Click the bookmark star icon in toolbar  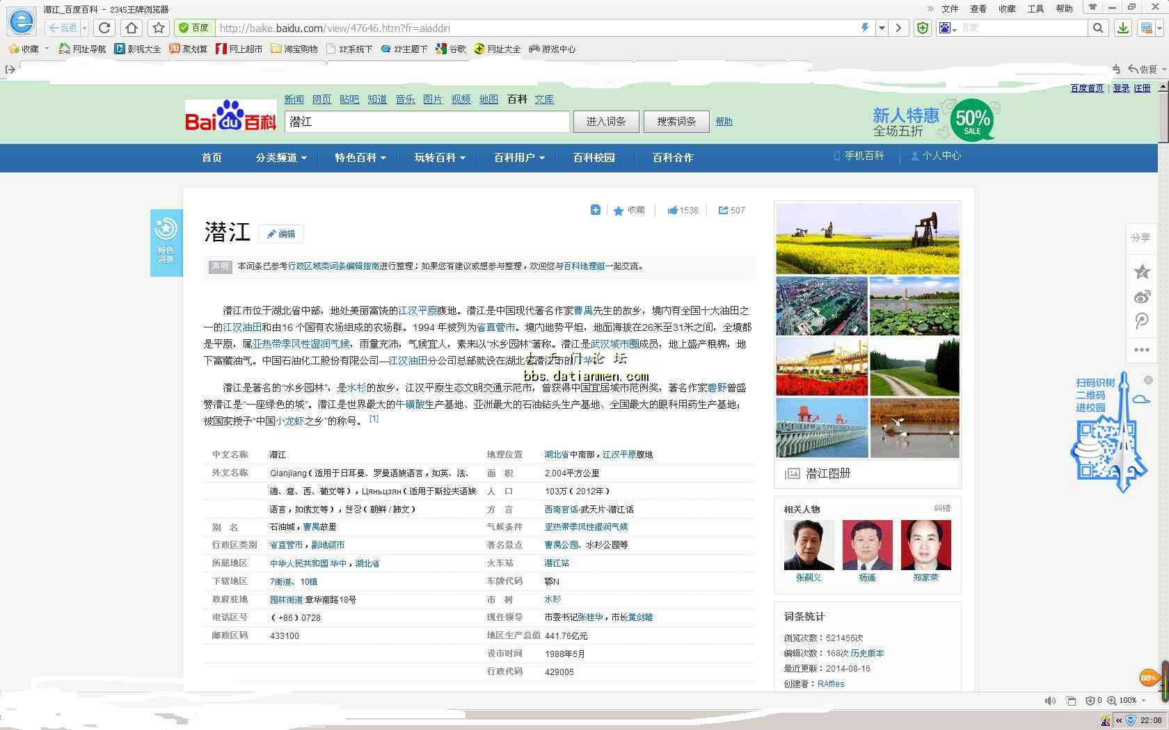coord(159,28)
